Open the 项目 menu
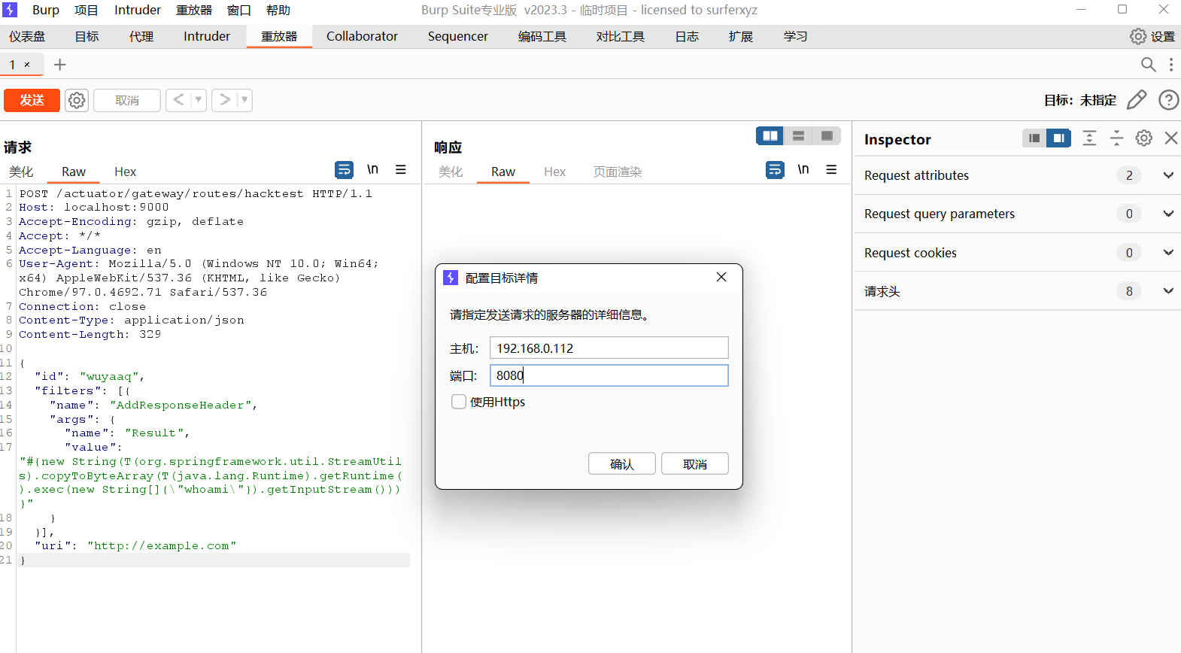Screen dimensions: 1181x653 point(87,11)
